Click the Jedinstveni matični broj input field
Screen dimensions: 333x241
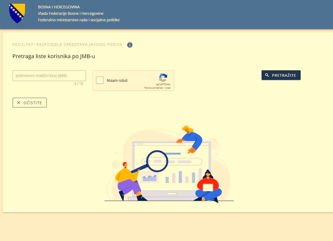[x=49, y=75]
